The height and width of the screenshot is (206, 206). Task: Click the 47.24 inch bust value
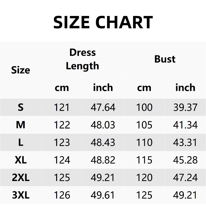click(x=185, y=178)
